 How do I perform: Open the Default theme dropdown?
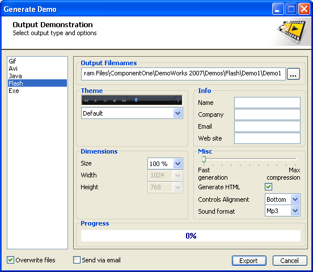click(x=132, y=113)
